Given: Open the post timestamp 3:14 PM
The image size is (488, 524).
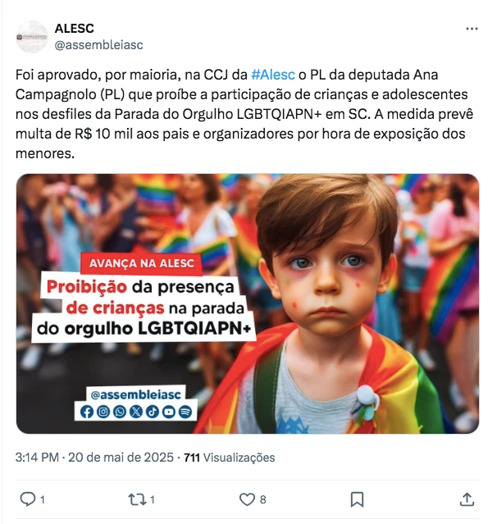Looking at the screenshot, I should 37,457.
